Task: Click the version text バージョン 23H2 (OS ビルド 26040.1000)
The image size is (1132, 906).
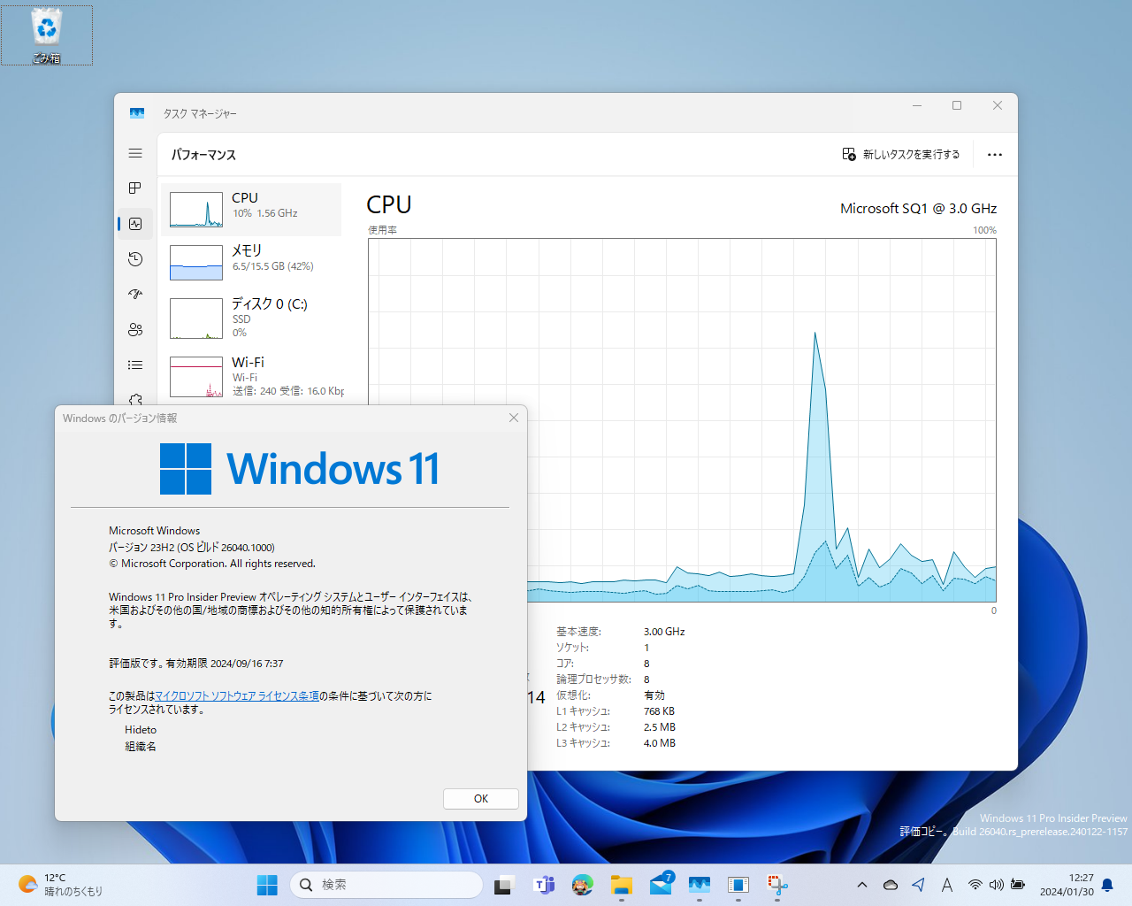Action: (x=192, y=548)
